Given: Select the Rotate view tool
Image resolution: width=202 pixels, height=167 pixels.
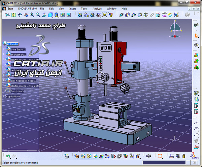Looking at the screenshot, I should (x=26, y=15).
